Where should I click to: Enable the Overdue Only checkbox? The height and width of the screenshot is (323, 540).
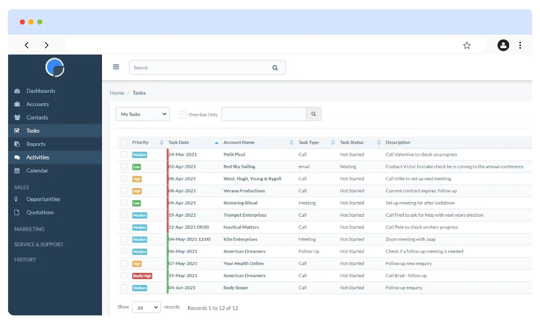point(183,114)
